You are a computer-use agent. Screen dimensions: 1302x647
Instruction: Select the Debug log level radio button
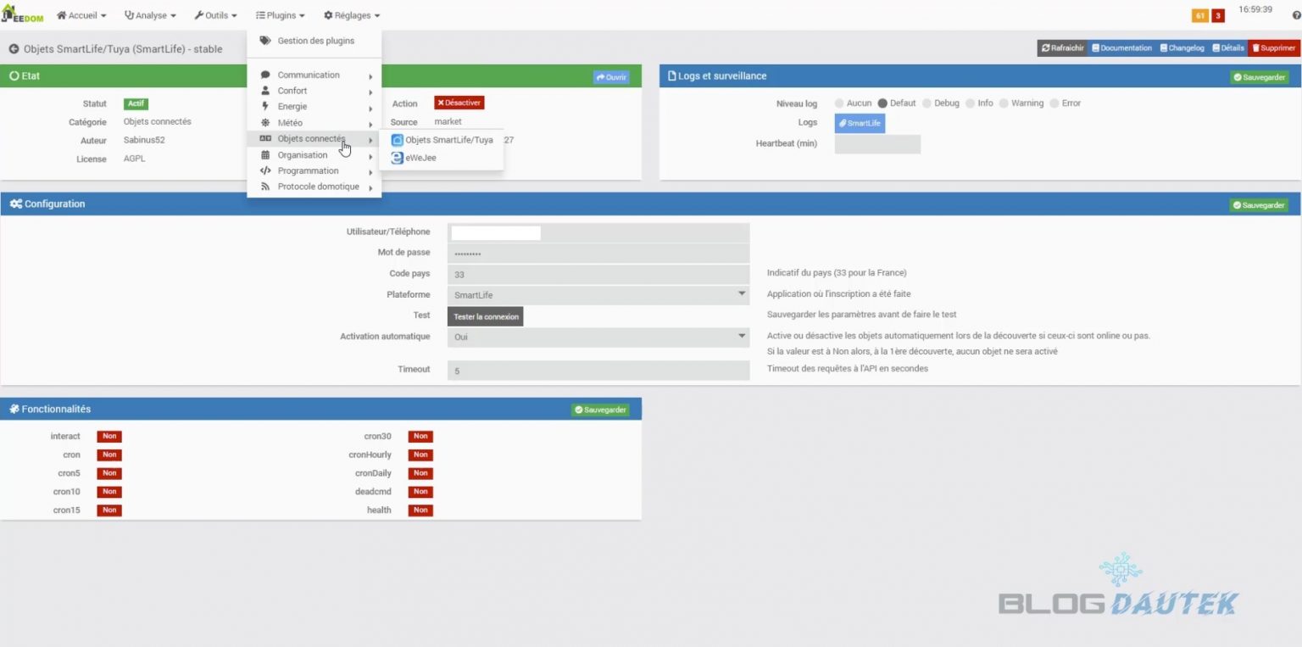(927, 103)
